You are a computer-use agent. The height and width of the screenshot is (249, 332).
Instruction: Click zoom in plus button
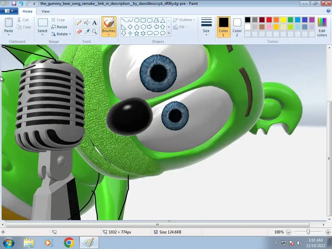(x=328, y=232)
